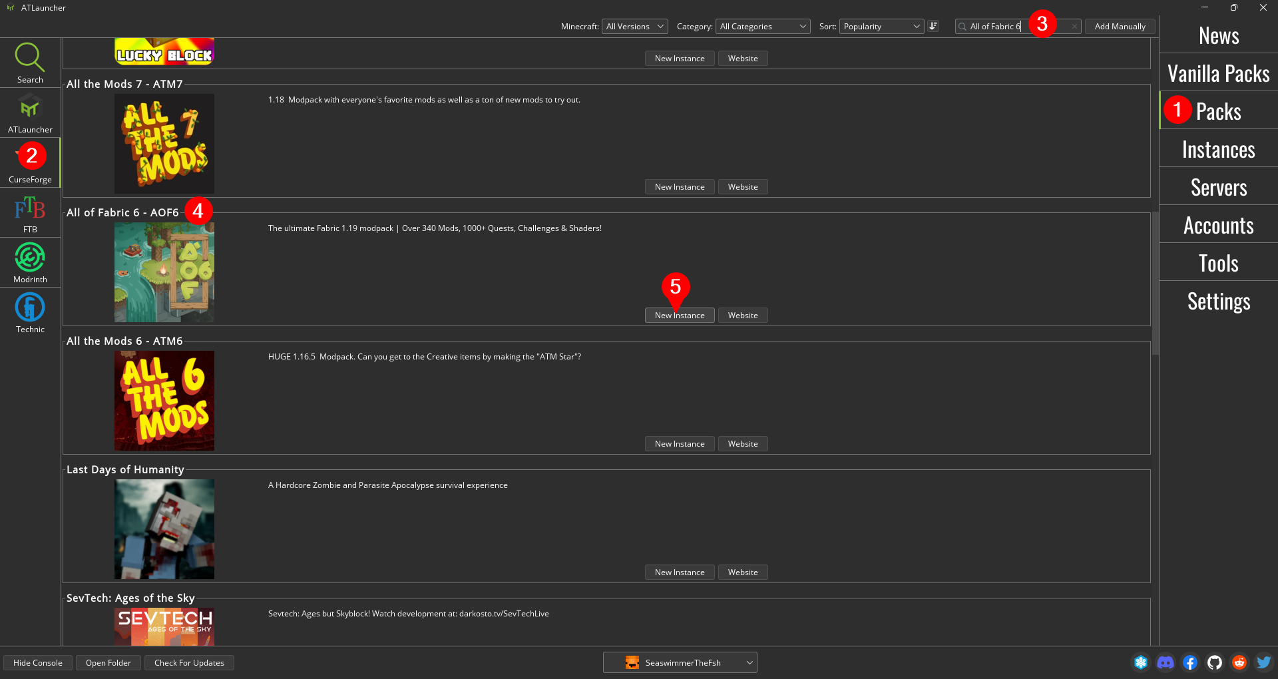Screen dimensions: 1278x679
Task: Open the Facebook link icon
Action: [1190, 662]
